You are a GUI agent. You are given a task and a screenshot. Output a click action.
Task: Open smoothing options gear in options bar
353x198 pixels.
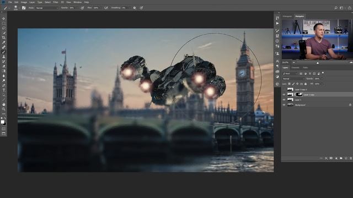click(135, 8)
